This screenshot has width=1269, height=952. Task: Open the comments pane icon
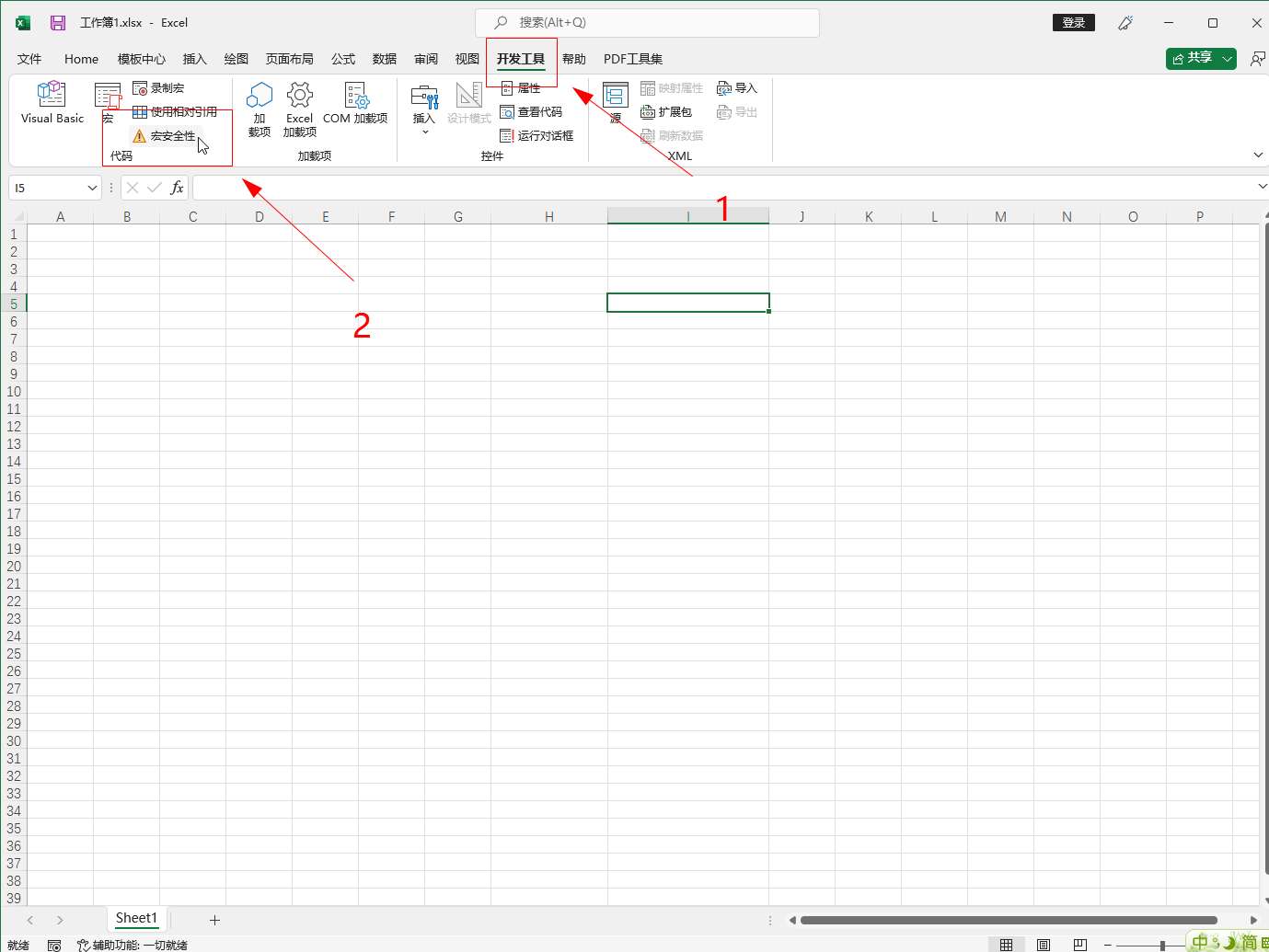point(1257,59)
